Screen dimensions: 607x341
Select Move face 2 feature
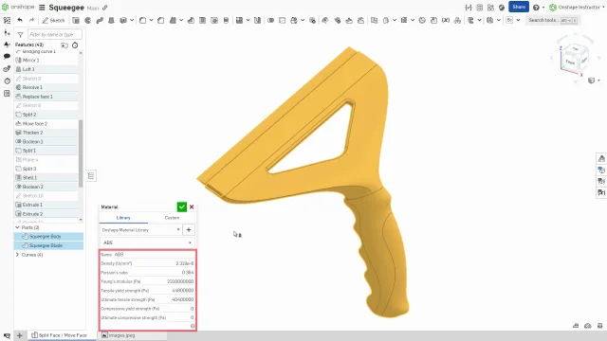[46, 123]
